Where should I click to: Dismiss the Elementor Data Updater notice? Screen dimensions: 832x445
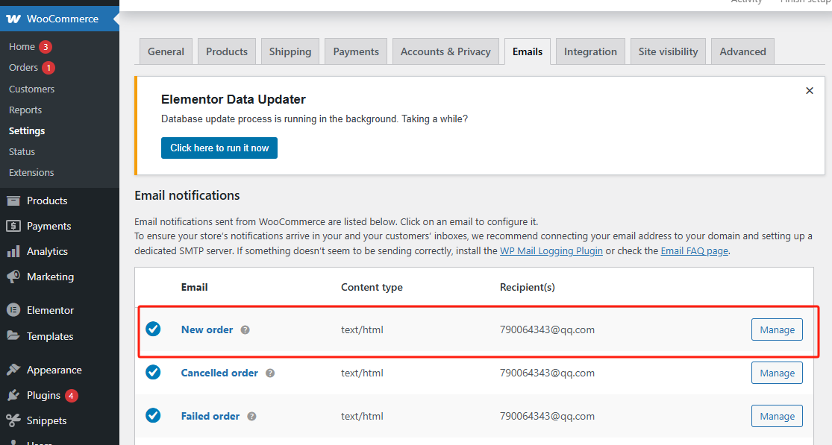(809, 91)
